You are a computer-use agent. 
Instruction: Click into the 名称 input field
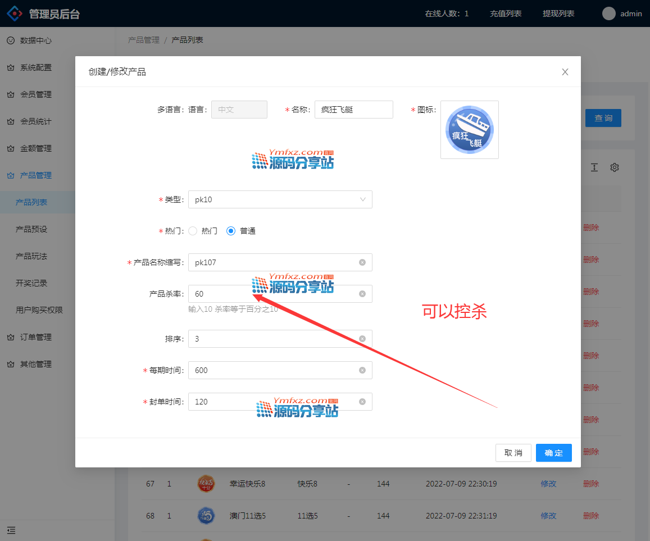point(353,110)
